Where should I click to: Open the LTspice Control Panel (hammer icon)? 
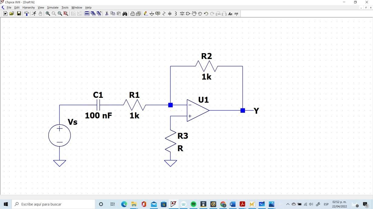[26, 13]
